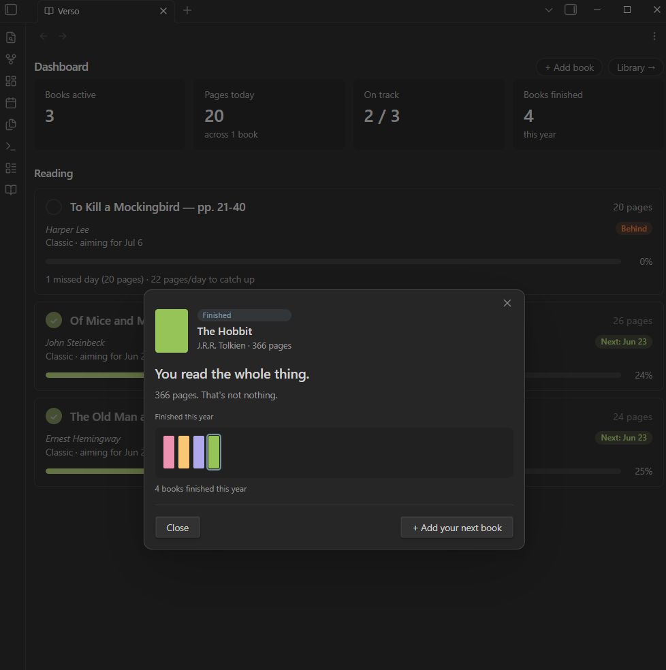This screenshot has height=670, width=666.
Task: Click the 0% progress value
Action: tap(646, 261)
